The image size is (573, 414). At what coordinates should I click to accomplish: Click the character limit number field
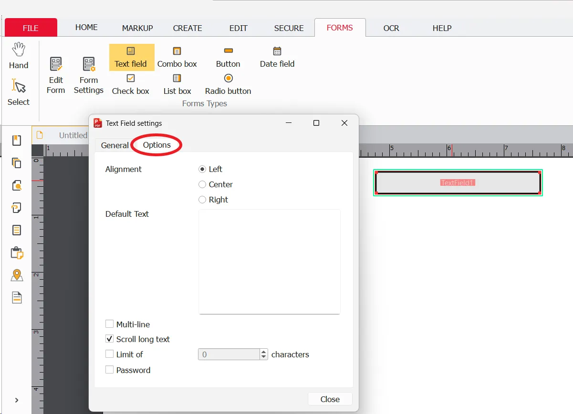[x=229, y=354]
